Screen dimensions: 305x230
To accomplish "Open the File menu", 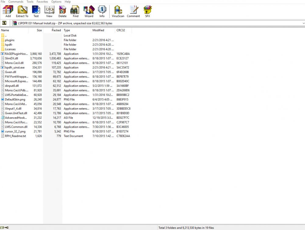I will point(3,2).
